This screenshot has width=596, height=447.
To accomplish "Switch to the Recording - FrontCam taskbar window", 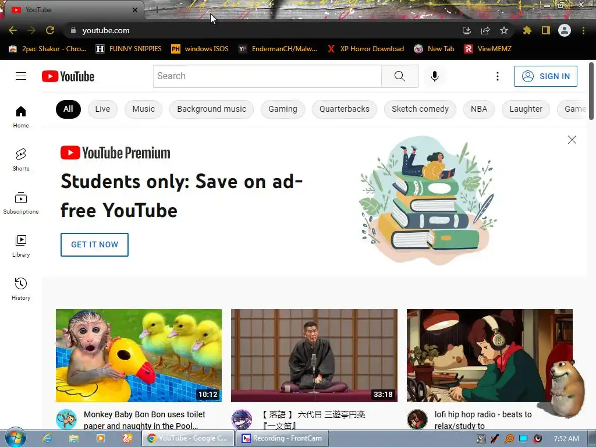I will point(282,438).
